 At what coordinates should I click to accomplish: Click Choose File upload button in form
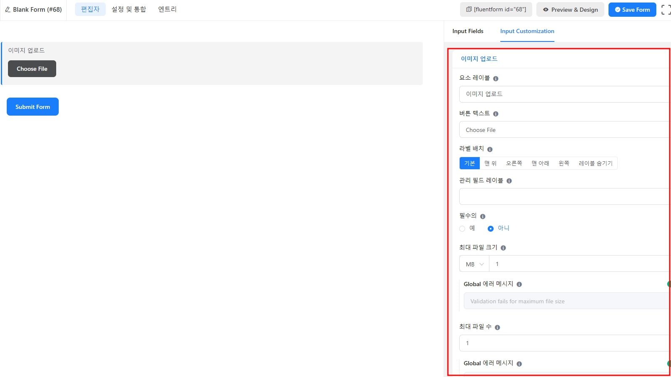click(32, 69)
